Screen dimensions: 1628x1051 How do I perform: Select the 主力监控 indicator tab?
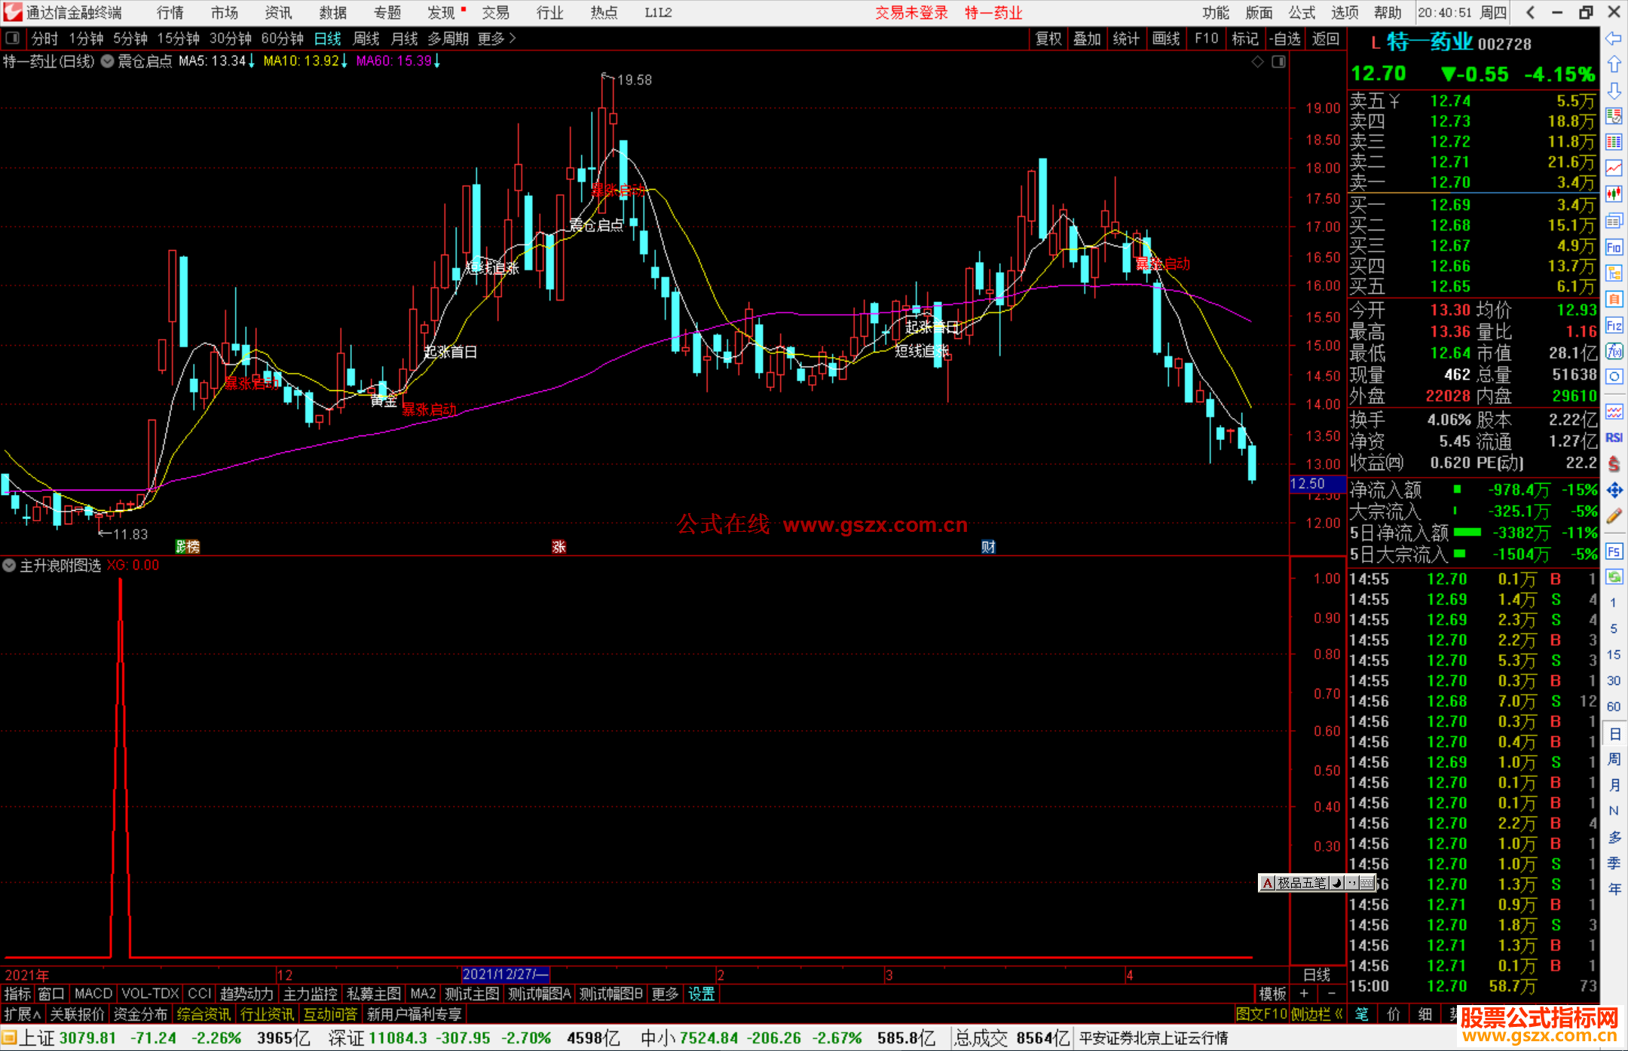click(311, 994)
